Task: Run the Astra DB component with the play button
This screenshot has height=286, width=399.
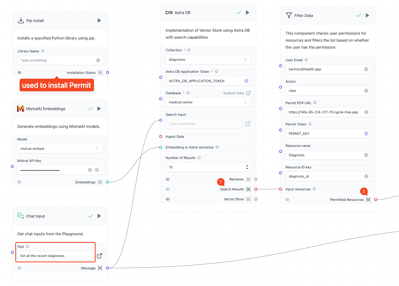Action: tap(247, 12)
